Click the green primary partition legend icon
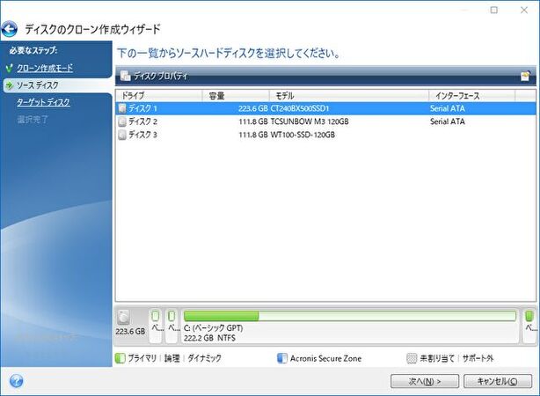 120,358
